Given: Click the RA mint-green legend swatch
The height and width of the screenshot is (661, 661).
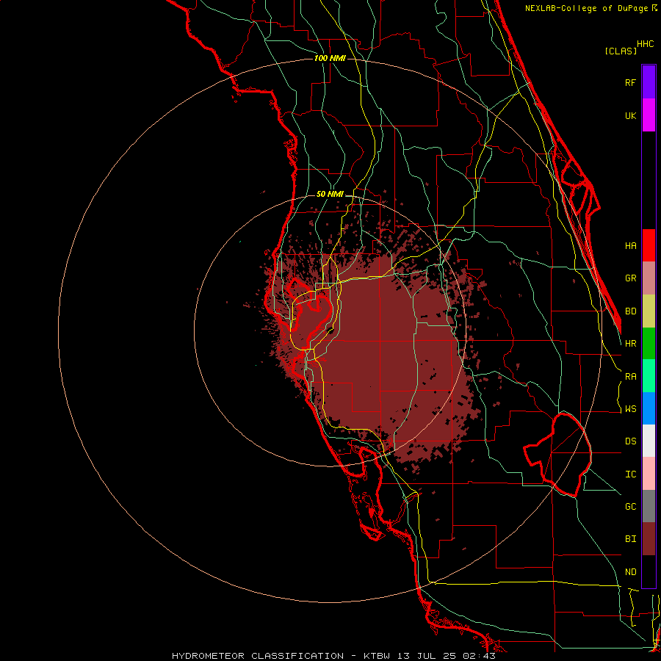Looking at the screenshot, I should click(649, 376).
